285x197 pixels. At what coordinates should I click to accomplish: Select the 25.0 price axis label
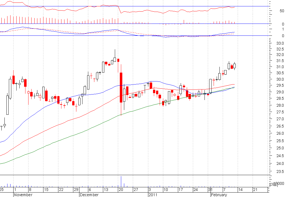point(280,148)
